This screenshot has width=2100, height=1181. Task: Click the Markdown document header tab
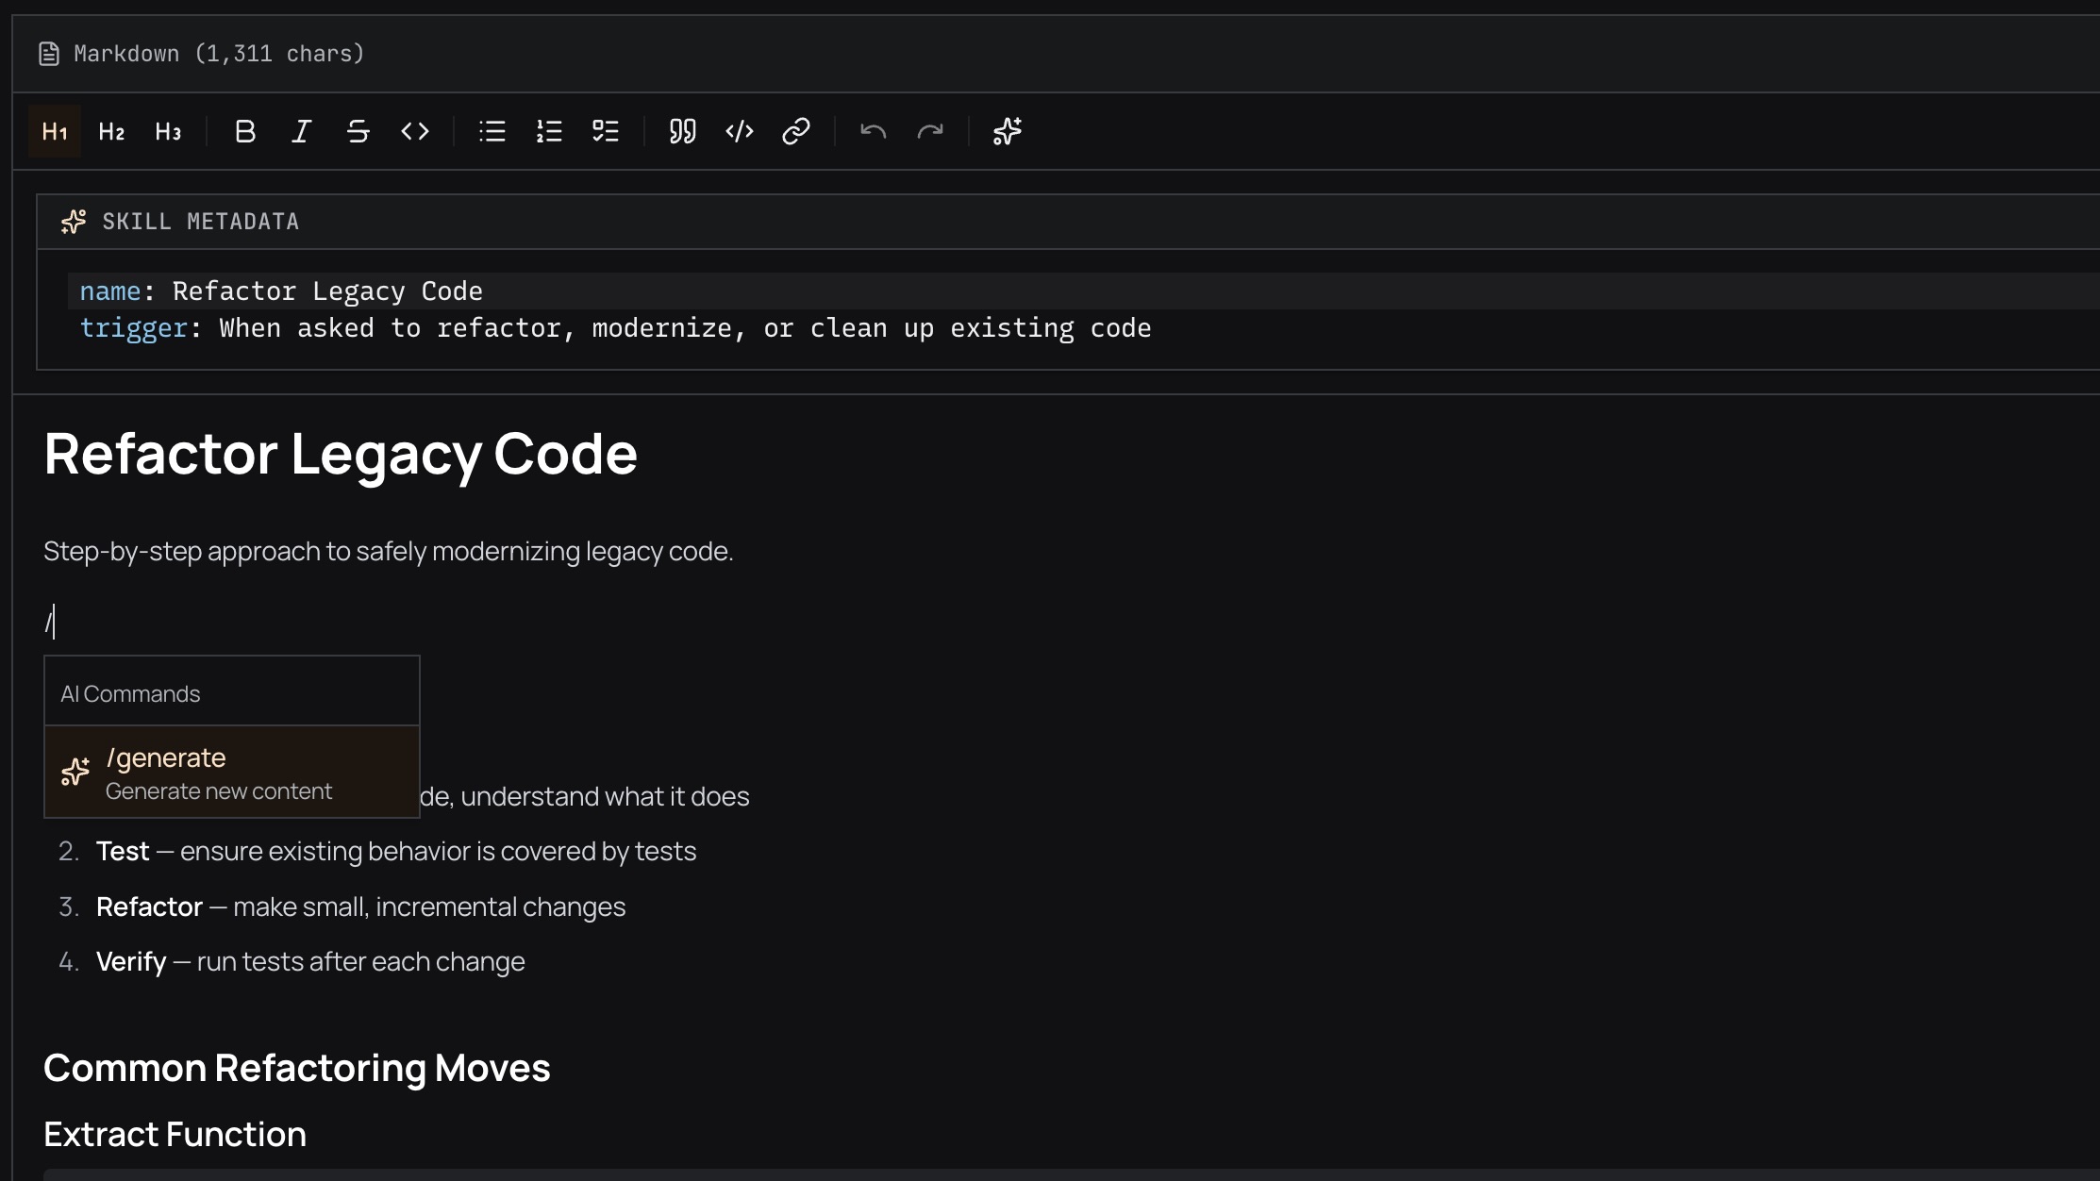pyautogui.click(x=199, y=53)
